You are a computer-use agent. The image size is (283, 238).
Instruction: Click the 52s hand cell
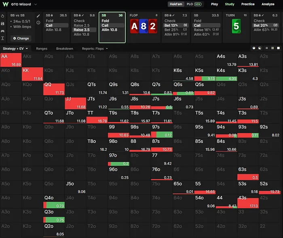(x=270, y=187)
